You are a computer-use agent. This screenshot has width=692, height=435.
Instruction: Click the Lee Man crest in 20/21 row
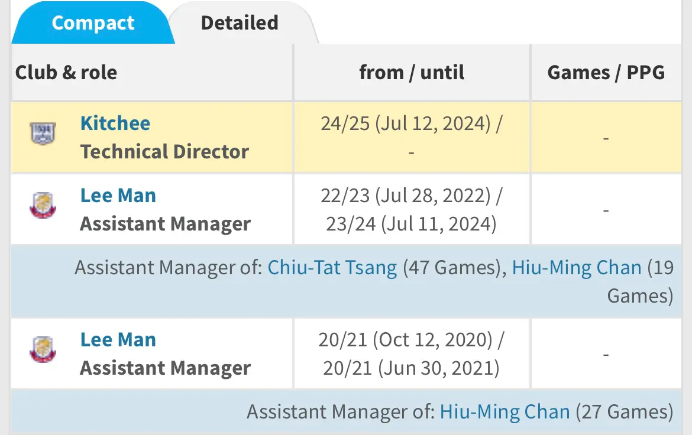click(43, 349)
